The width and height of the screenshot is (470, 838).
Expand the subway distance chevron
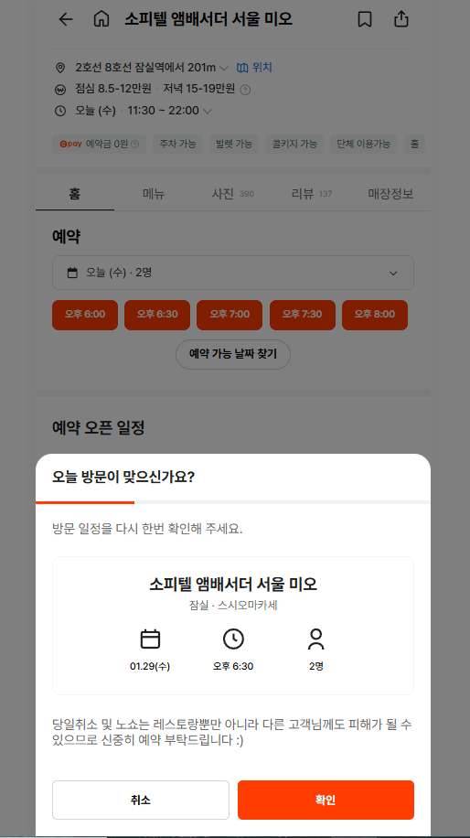[224, 69]
